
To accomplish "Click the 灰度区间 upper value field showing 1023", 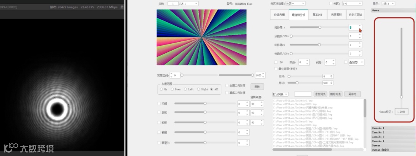I will [x=260, y=75].
